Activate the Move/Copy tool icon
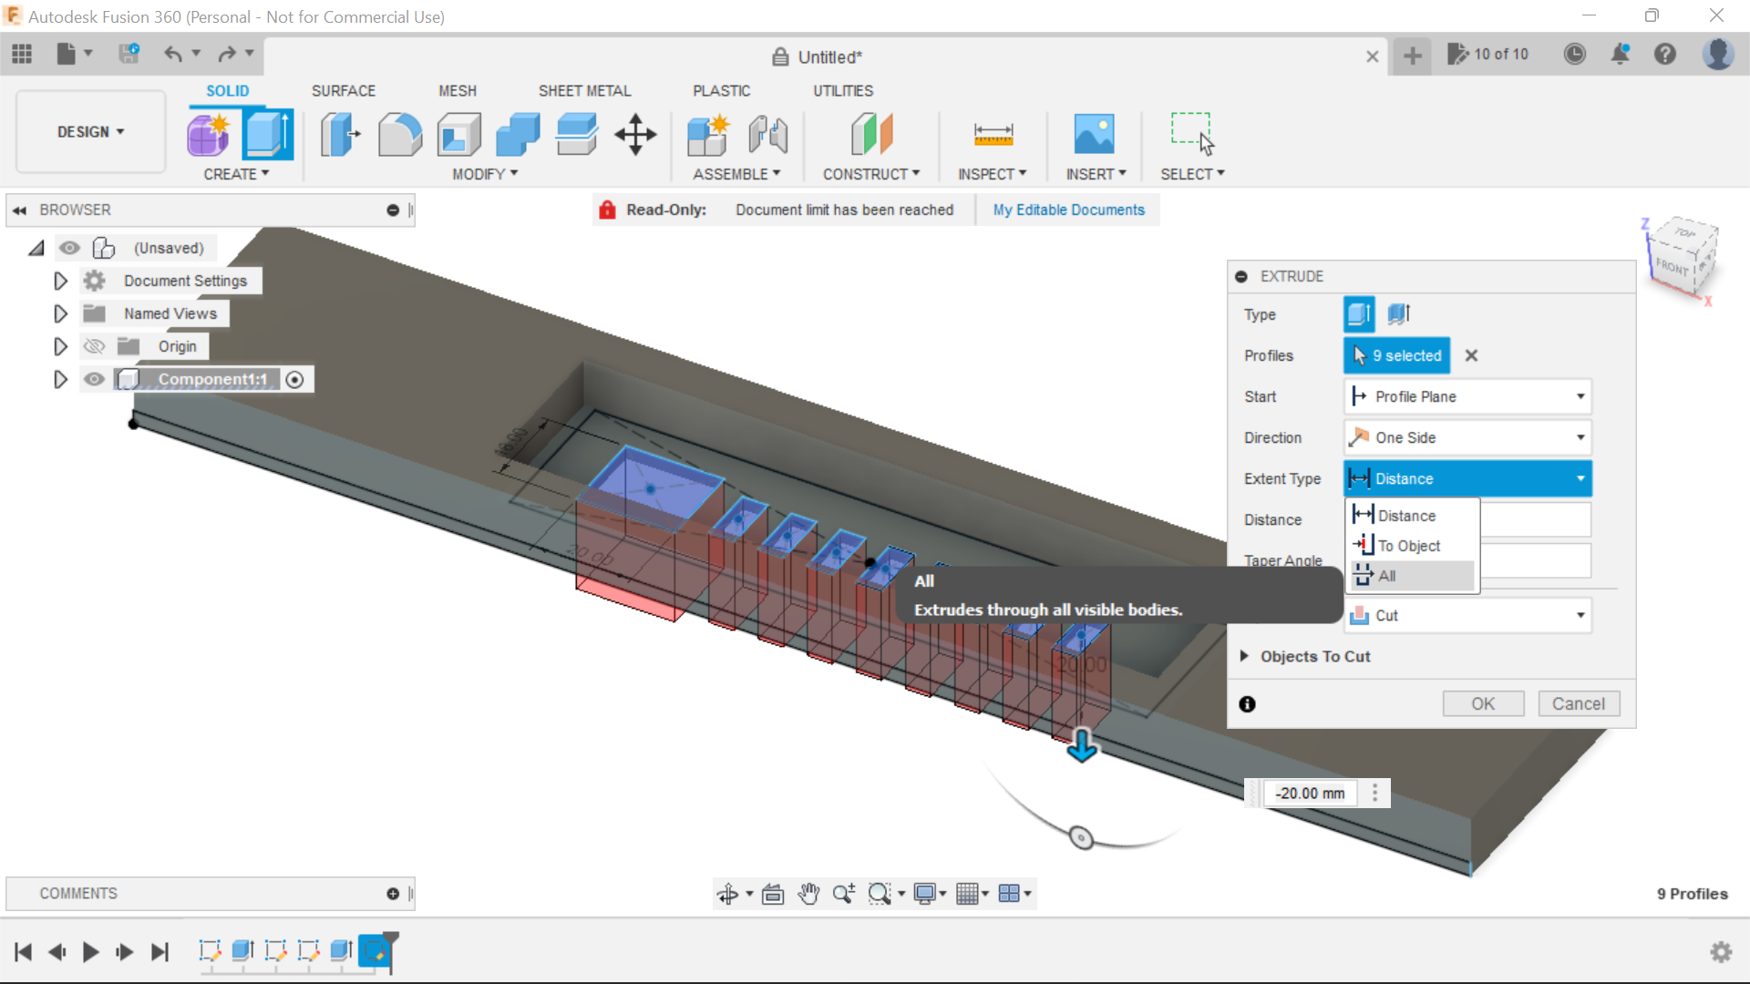Screen dimensions: 1750x984 pos(635,135)
